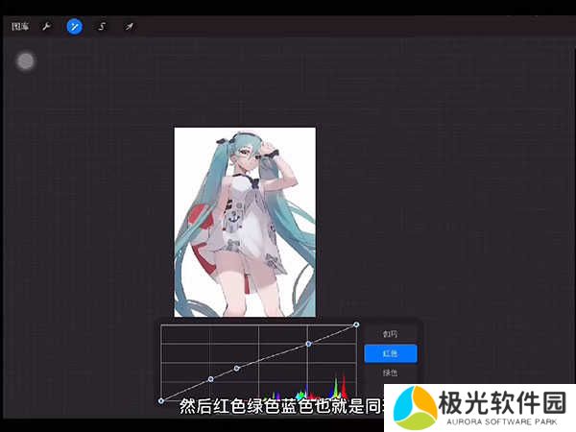
Task: Open the 图库 Gallery
Action: click(x=20, y=27)
